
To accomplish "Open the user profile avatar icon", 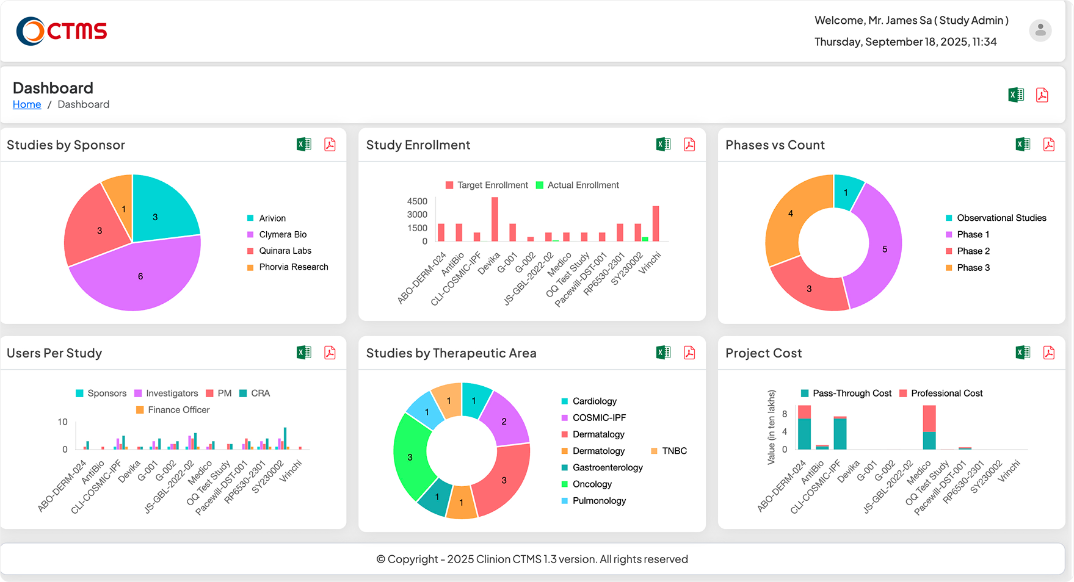I will [x=1040, y=31].
